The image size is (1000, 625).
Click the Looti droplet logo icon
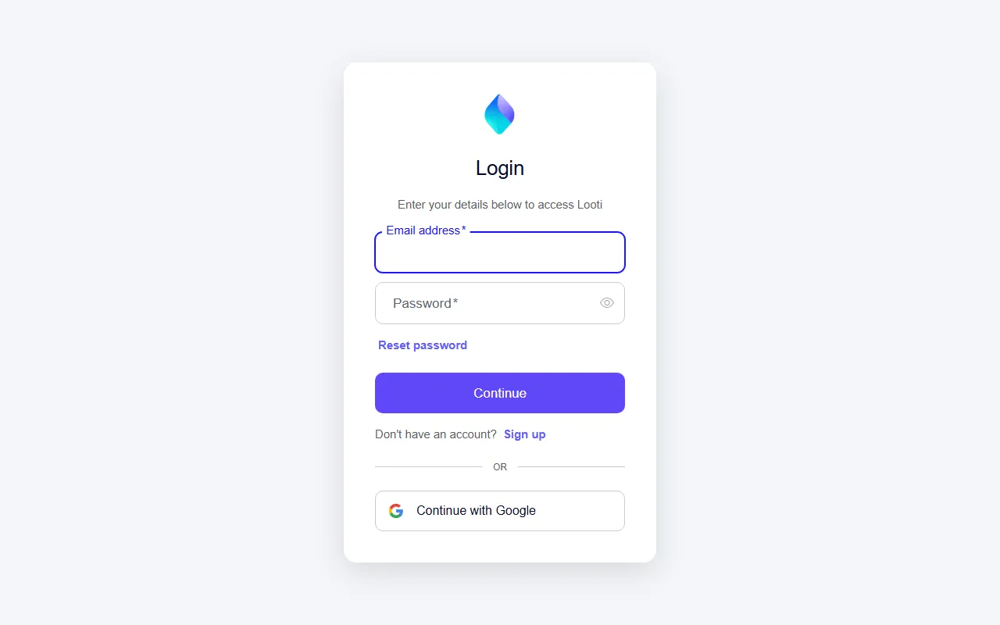pyautogui.click(x=500, y=114)
